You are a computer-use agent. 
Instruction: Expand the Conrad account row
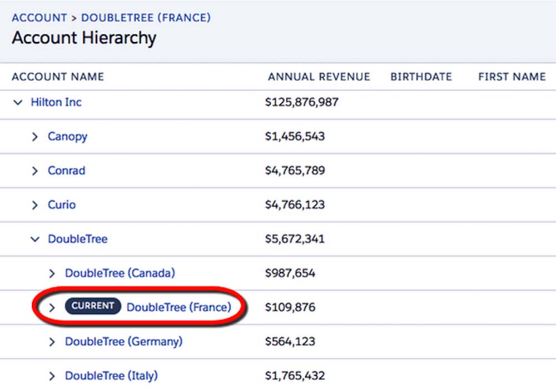[35, 171]
